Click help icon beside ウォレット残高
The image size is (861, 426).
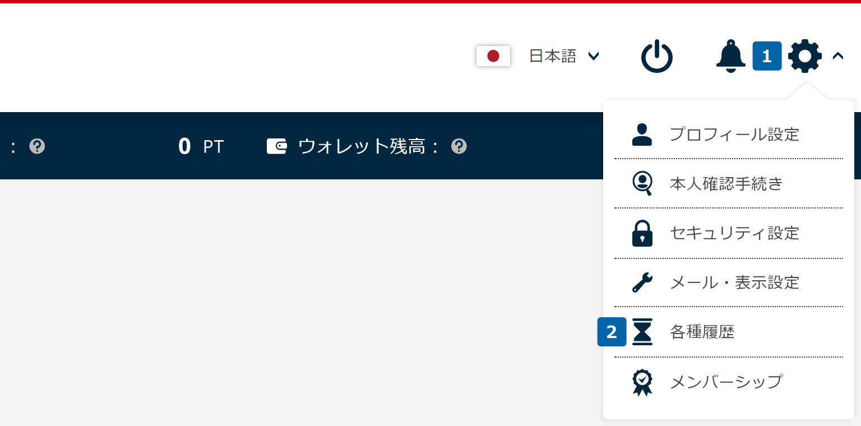459,146
